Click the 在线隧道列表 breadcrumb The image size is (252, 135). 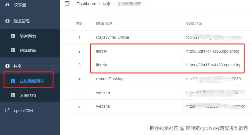click(x=129, y=4)
